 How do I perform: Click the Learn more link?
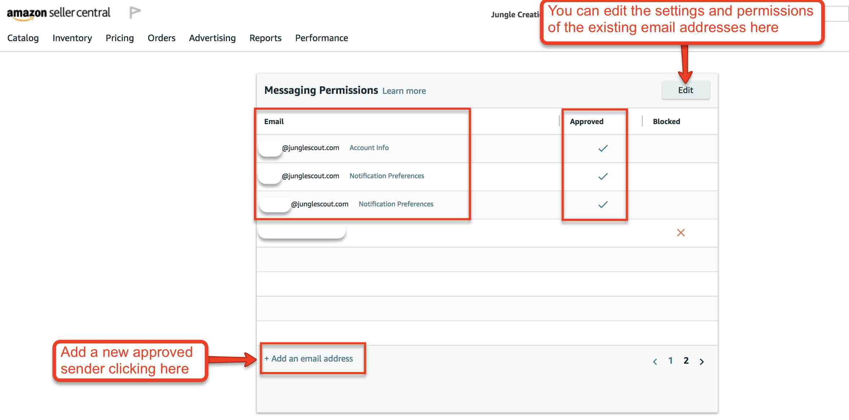pyautogui.click(x=404, y=91)
